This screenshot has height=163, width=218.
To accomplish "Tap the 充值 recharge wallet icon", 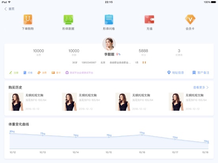I will point(149,19).
